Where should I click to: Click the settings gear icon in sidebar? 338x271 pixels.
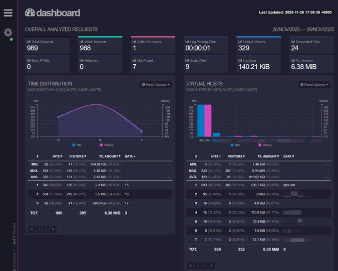[8, 33]
